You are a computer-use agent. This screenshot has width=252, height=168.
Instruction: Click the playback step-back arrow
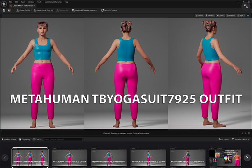242,133
